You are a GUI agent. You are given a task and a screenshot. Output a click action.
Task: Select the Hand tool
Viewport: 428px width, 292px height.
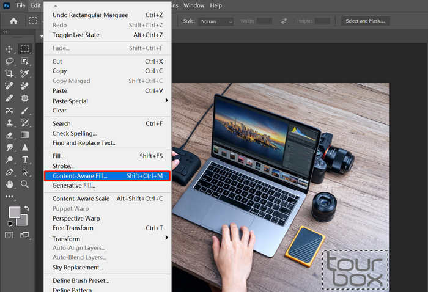tap(9, 184)
